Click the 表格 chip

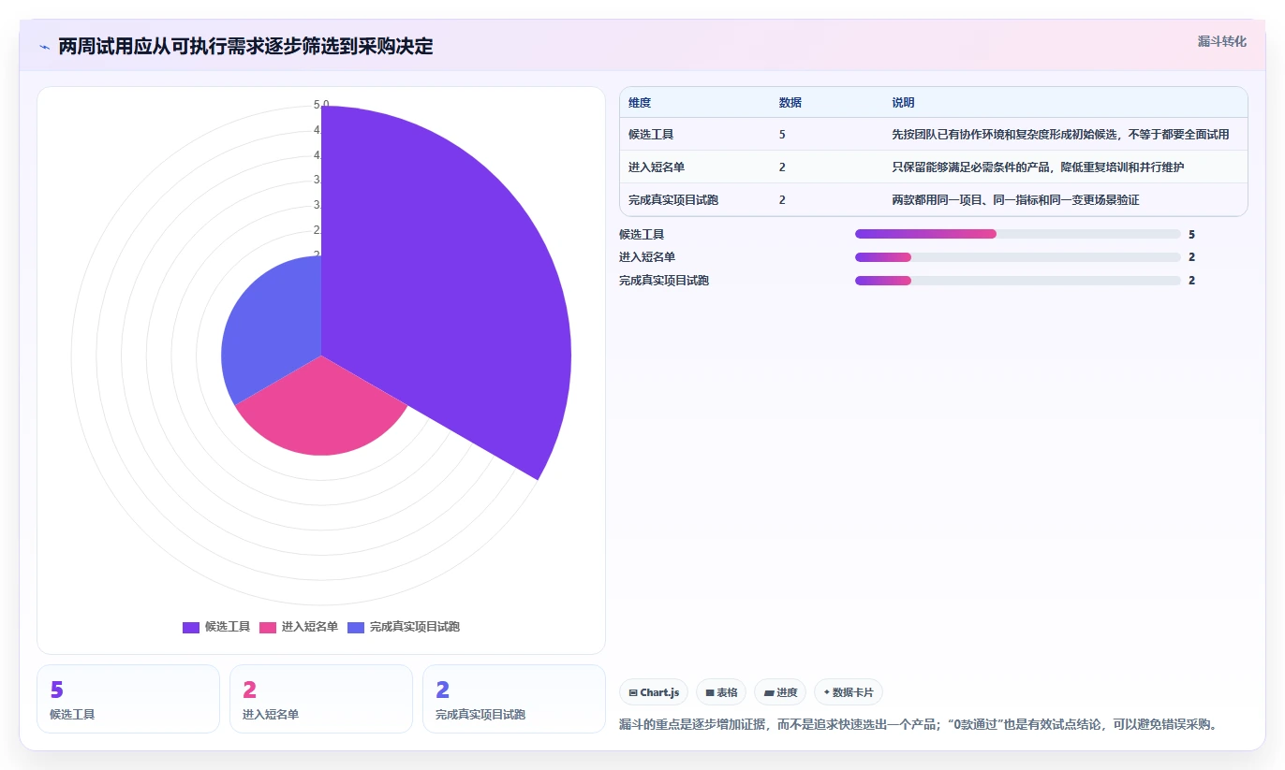coord(721,692)
